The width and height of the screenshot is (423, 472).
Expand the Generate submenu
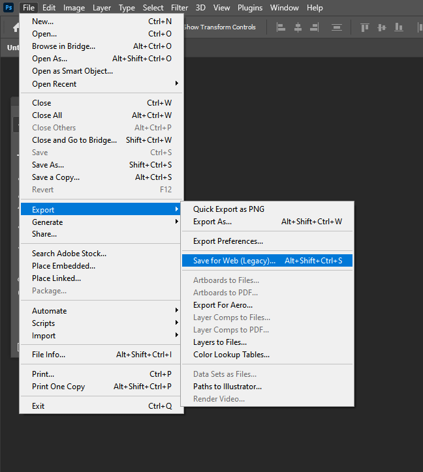coord(102,222)
